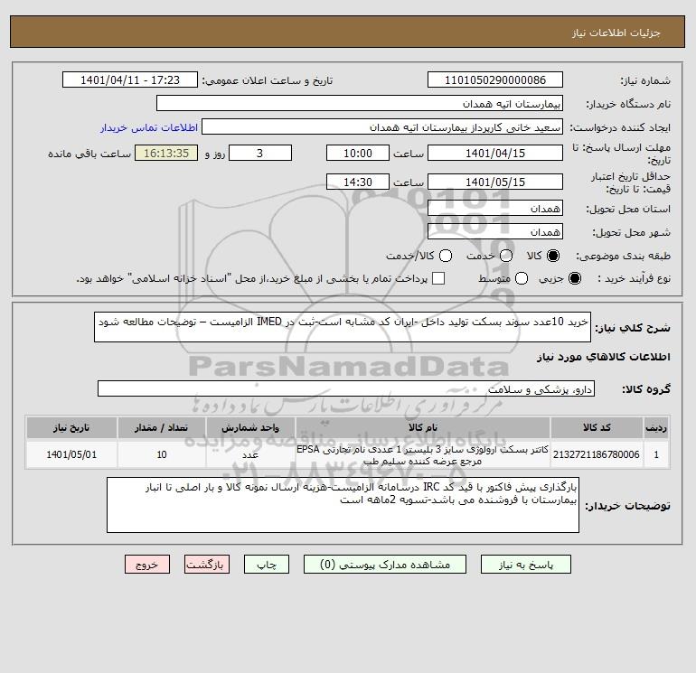Click the گروه کالا field
The width and height of the screenshot is (696, 673).
346,388
